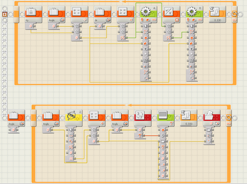Select the Wait timer block in top loop

[218, 15]
